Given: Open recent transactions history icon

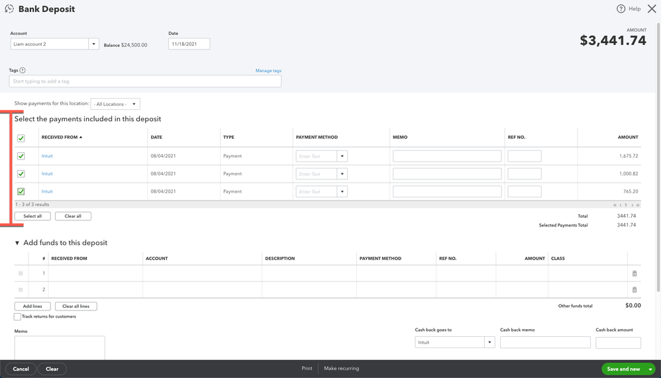Looking at the screenshot, I should tap(9, 9).
